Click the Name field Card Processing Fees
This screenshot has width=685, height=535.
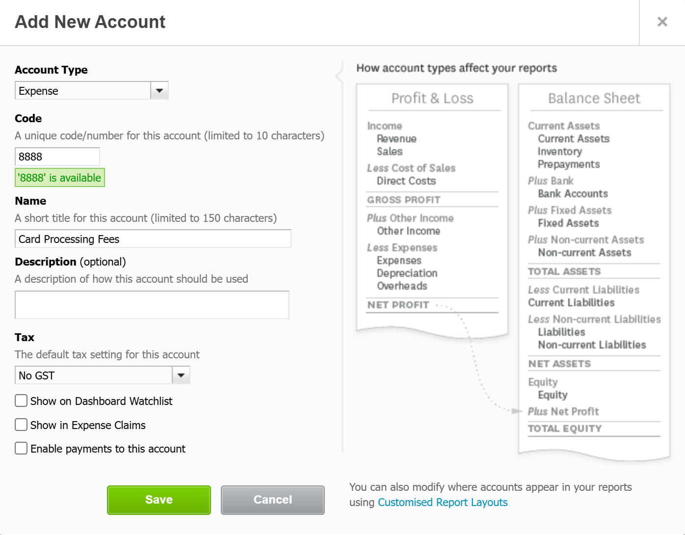pyautogui.click(x=153, y=239)
